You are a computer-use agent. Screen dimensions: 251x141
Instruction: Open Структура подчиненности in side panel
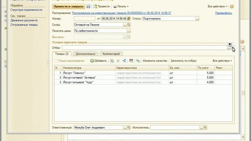coord(26,10)
